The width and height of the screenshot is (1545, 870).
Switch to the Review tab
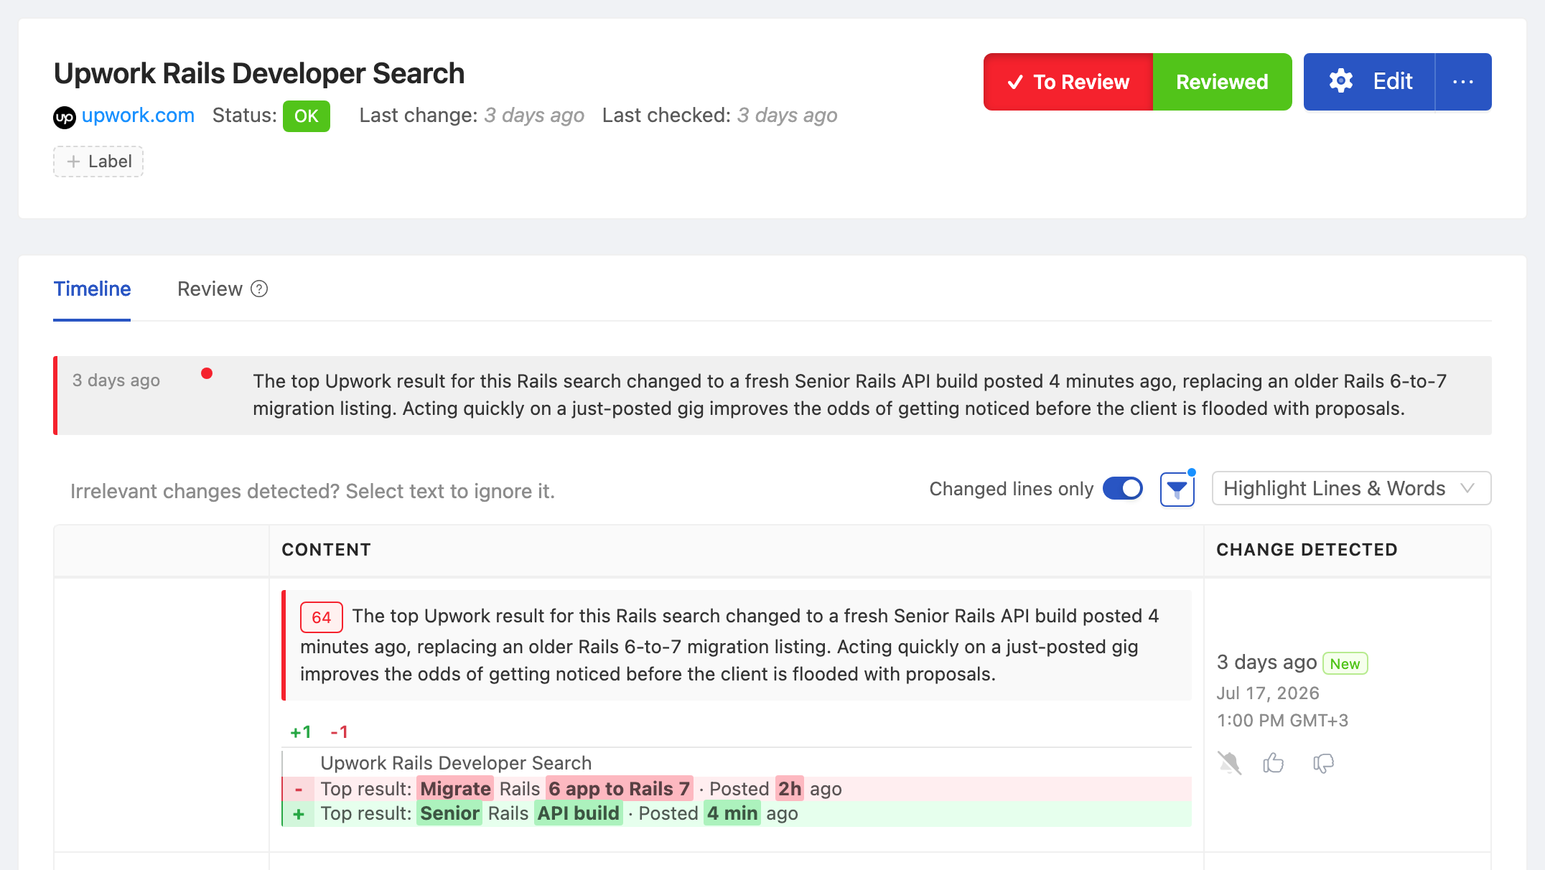(210, 289)
